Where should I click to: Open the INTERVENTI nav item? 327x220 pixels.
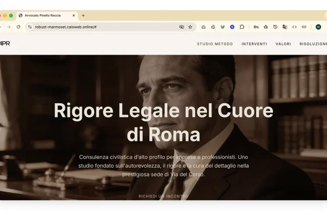(x=254, y=44)
